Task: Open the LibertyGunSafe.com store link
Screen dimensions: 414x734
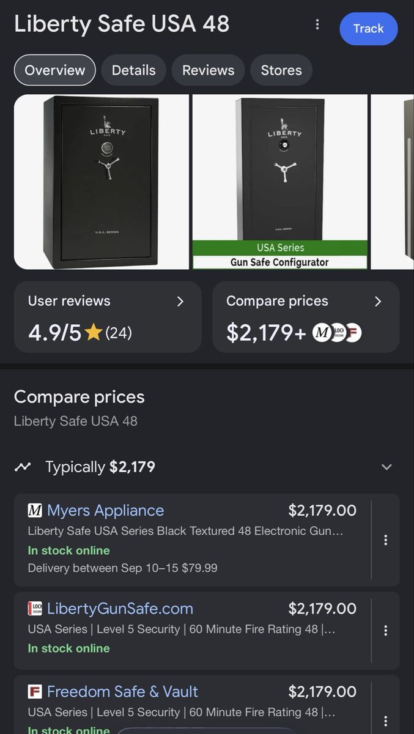Action: pos(120,609)
